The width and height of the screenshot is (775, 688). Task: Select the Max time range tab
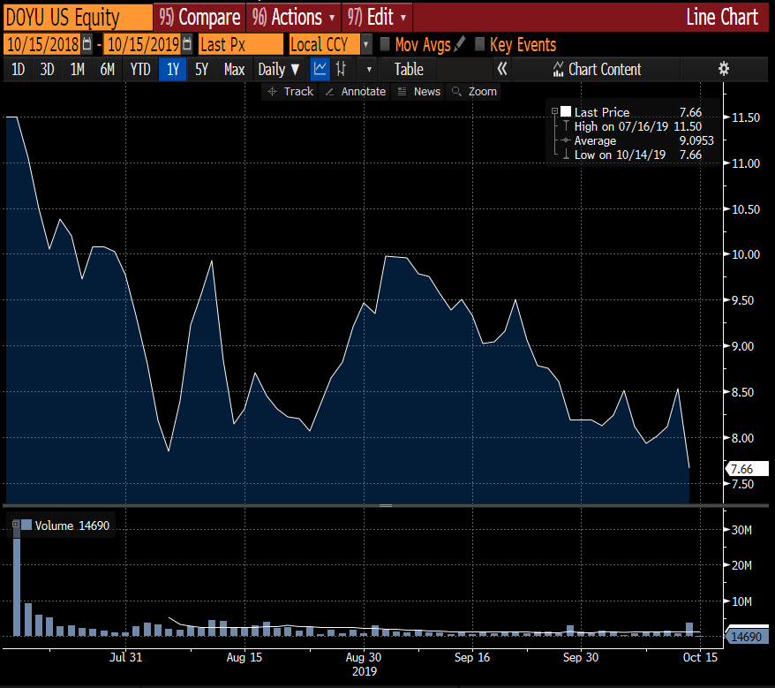pos(234,69)
